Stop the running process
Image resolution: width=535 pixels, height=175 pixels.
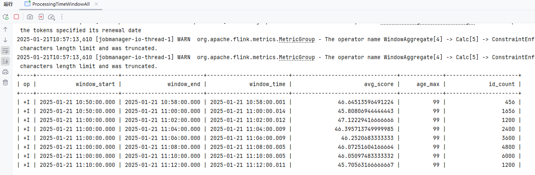point(16,17)
